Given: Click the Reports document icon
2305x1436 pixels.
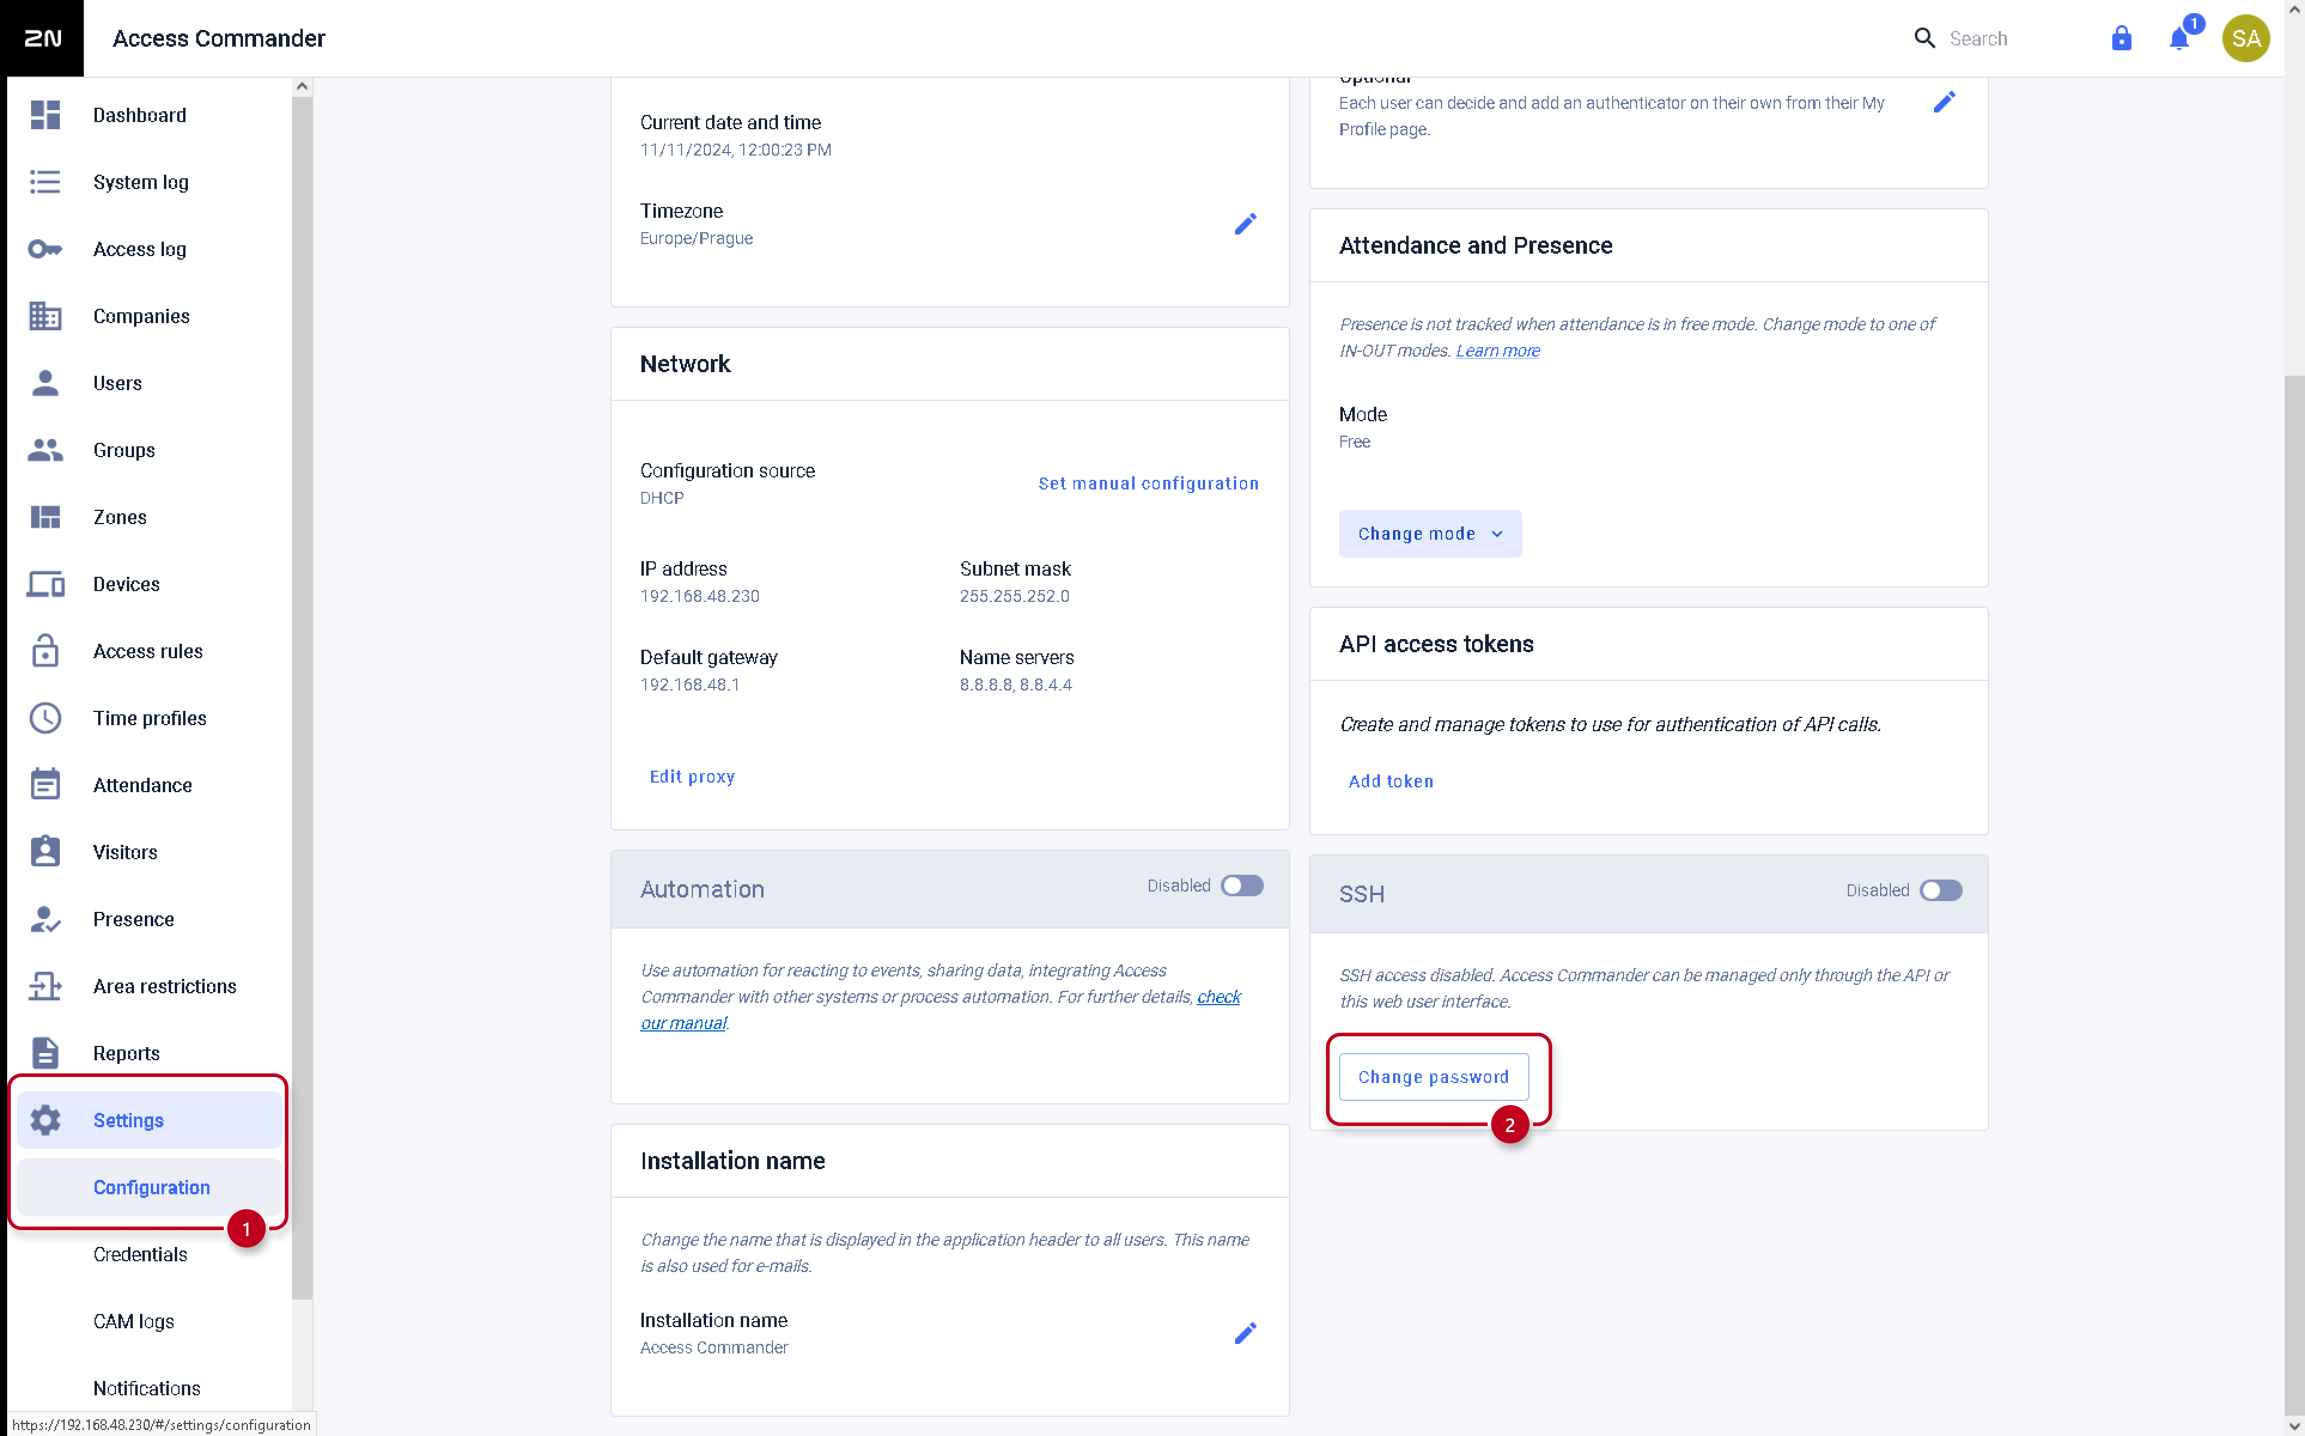Looking at the screenshot, I should [45, 1053].
